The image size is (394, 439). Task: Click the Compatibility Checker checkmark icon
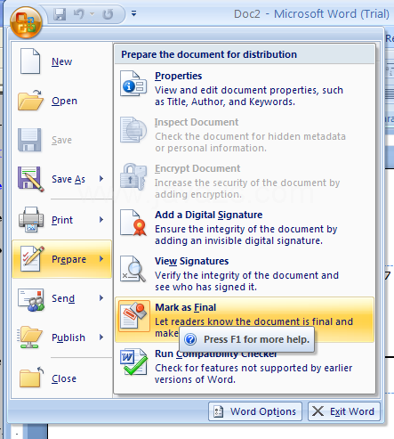(134, 362)
